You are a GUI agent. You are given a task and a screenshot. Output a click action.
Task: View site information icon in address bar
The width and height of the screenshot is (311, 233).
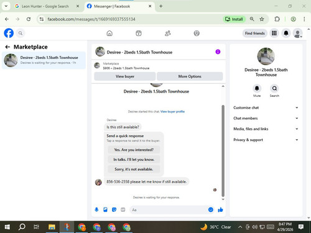(42, 19)
